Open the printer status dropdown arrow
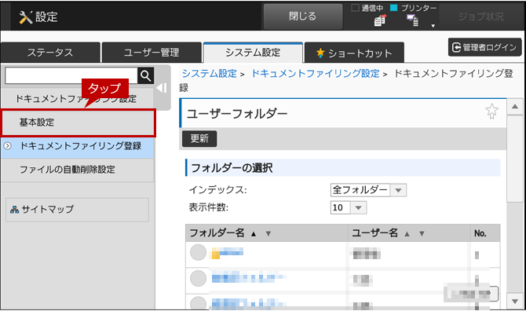The height and width of the screenshot is (311, 526). click(433, 26)
